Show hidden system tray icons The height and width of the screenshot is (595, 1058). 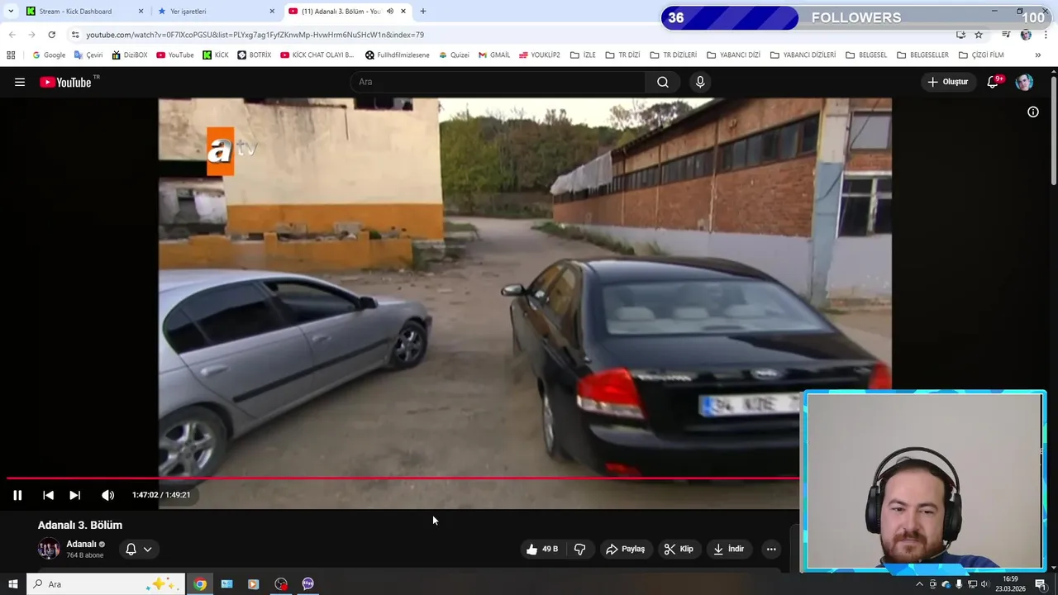(919, 584)
